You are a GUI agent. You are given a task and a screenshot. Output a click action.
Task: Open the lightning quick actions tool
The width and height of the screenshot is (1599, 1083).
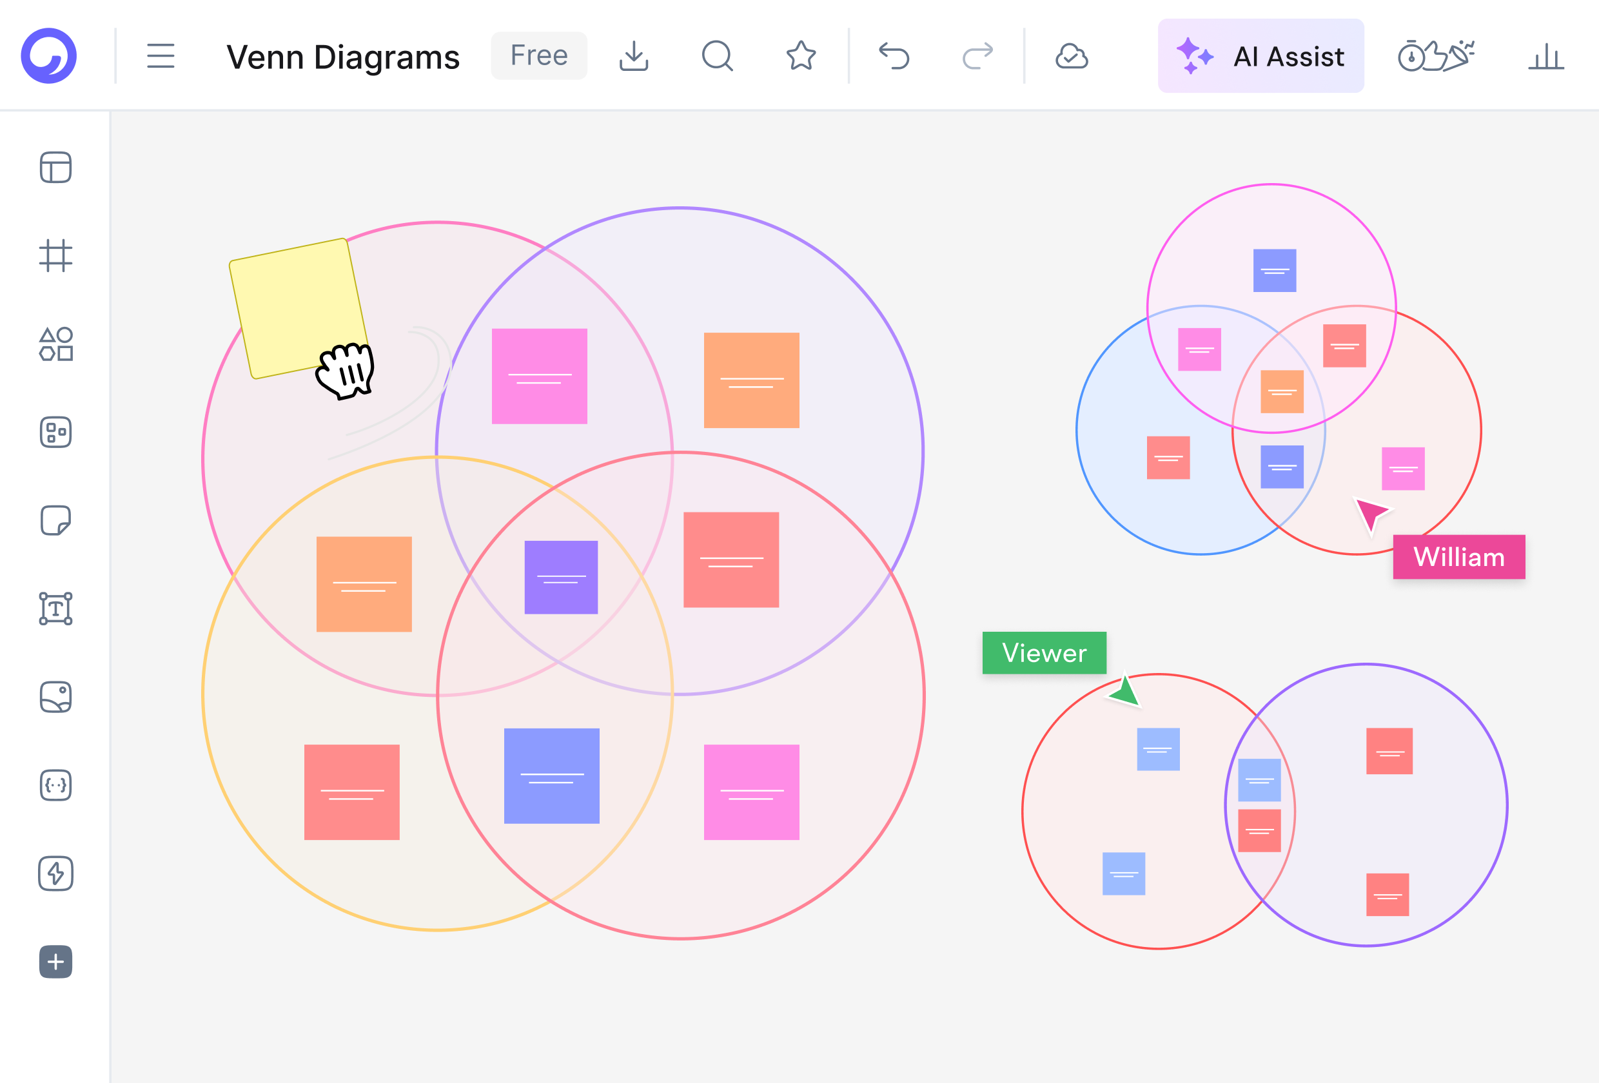click(x=55, y=873)
